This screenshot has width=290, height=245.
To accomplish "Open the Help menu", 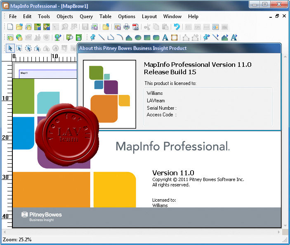I will [x=193, y=16].
